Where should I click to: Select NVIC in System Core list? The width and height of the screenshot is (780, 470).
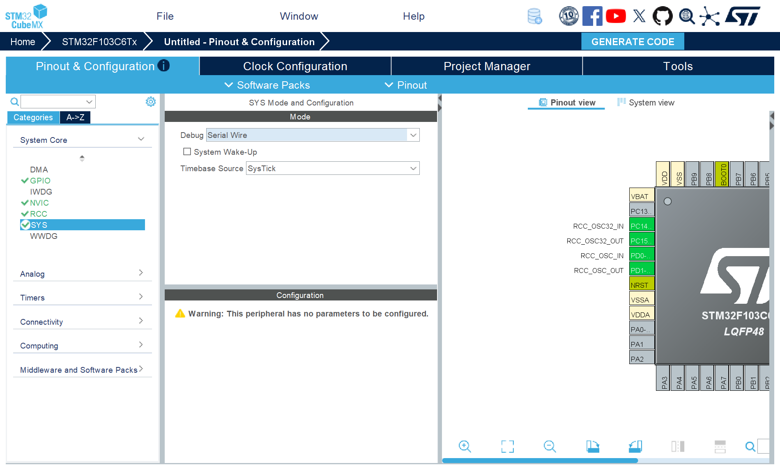[39, 203]
